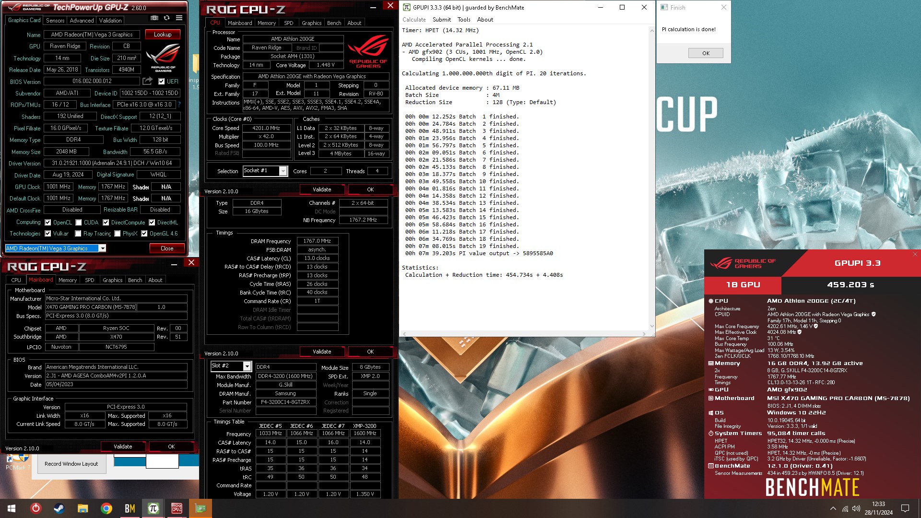This screenshot has height=518, width=921.
Task: Toggle the PhysX checkbox
Action: click(117, 234)
